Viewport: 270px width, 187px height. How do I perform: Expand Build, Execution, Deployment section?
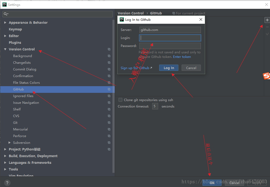click(5, 156)
